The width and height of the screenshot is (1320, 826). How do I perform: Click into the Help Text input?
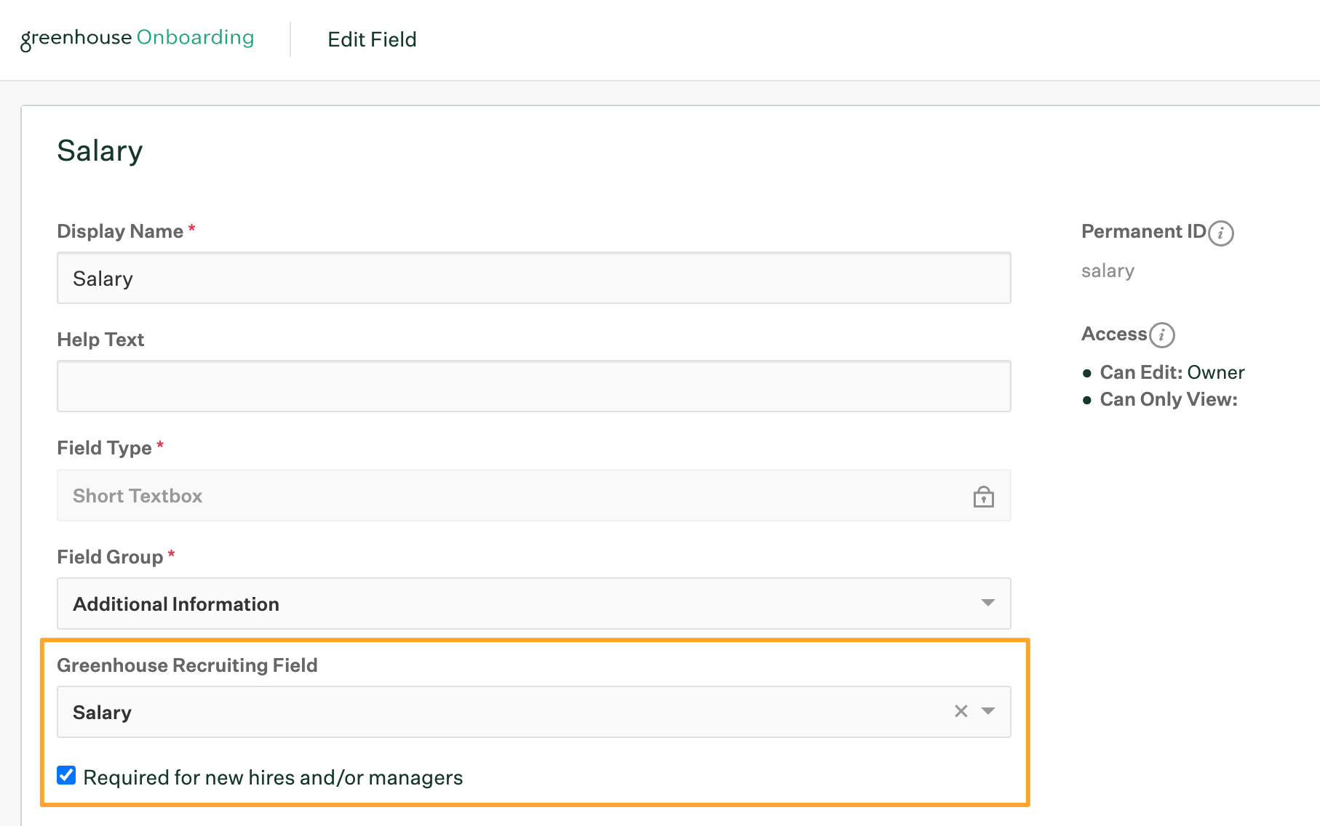click(x=533, y=387)
